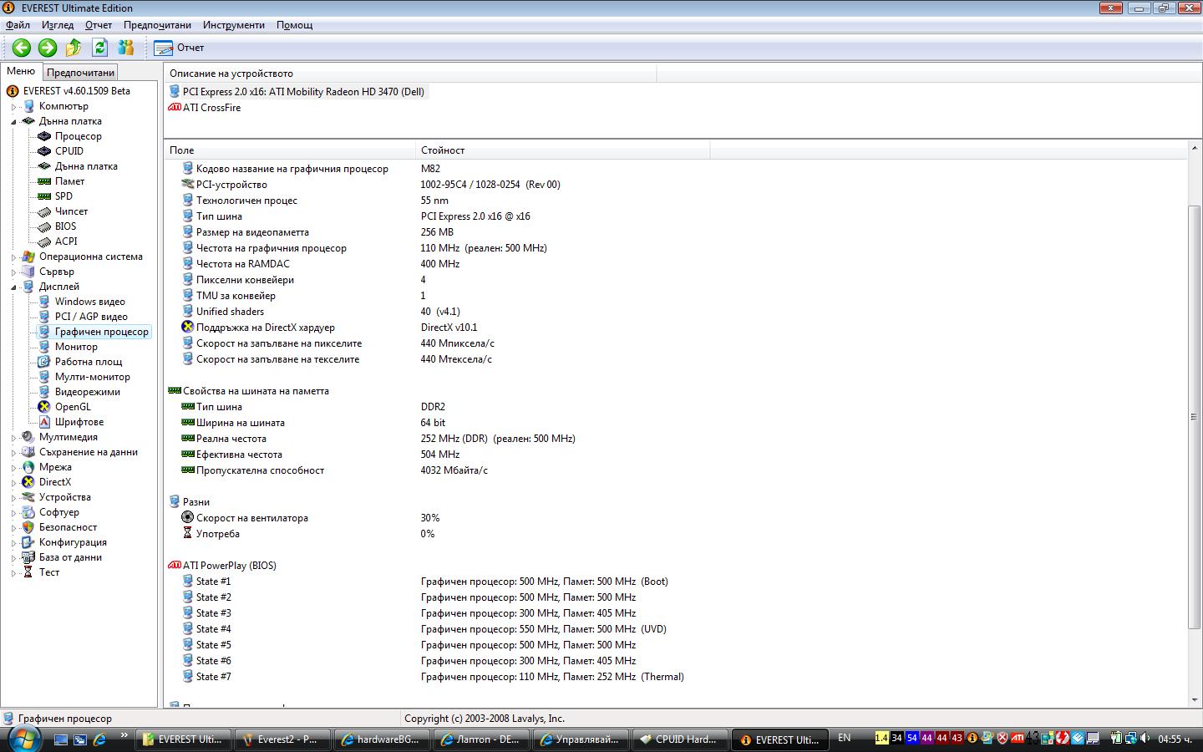The width and height of the screenshot is (1203, 752).
Task: Select the Видеорежими icon
Action: click(x=44, y=392)
